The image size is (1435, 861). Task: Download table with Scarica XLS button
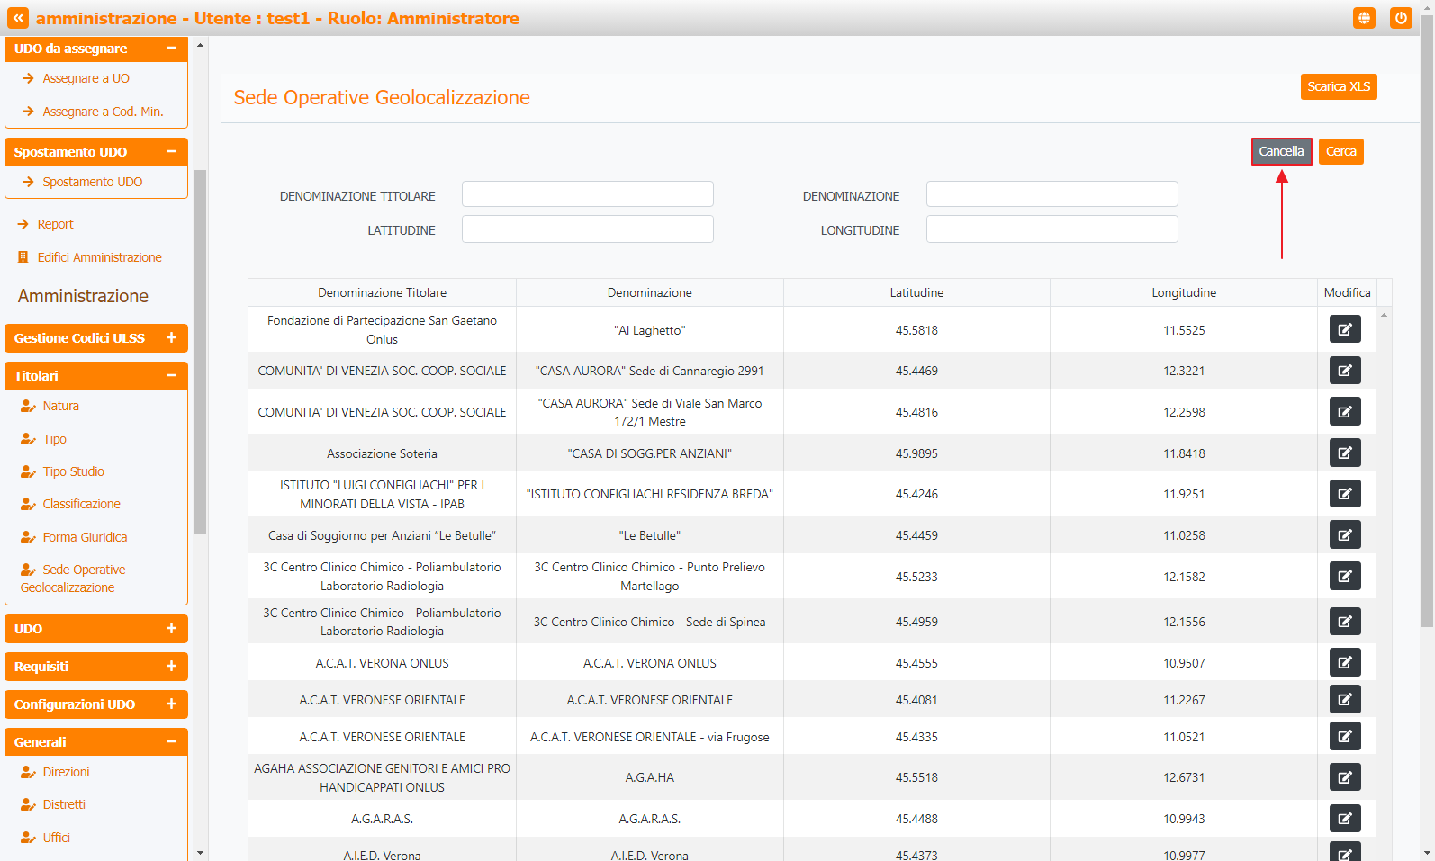click(1338, 86)
